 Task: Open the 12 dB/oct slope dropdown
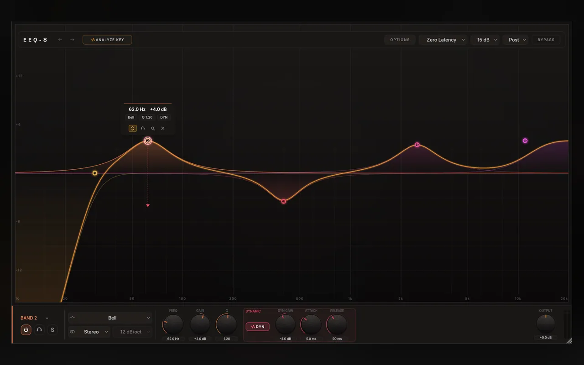coord(132,332)
